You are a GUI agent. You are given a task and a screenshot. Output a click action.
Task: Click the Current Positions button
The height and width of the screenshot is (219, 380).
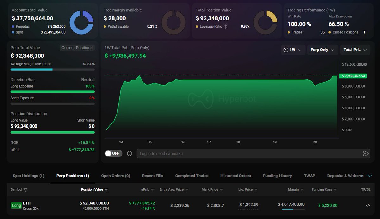(x=77, y=48)
